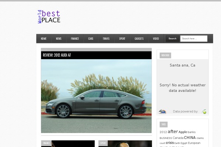
Task: Click the WEATHER widget label
Action: (x=165, y=55)
